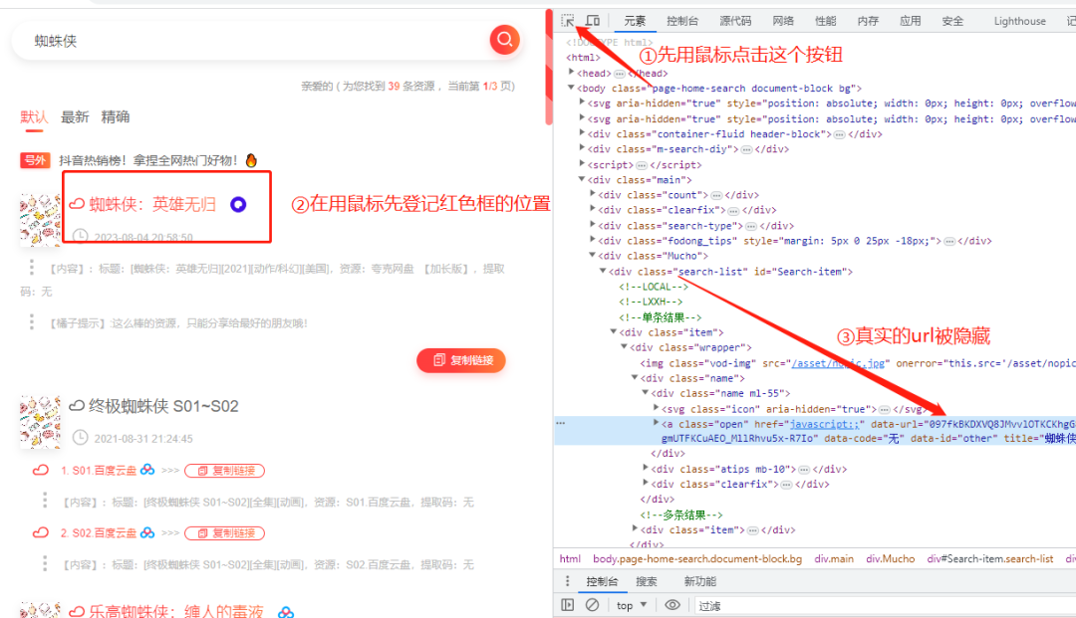
Task: Open the 性能 tab
Action: point(826,21)
